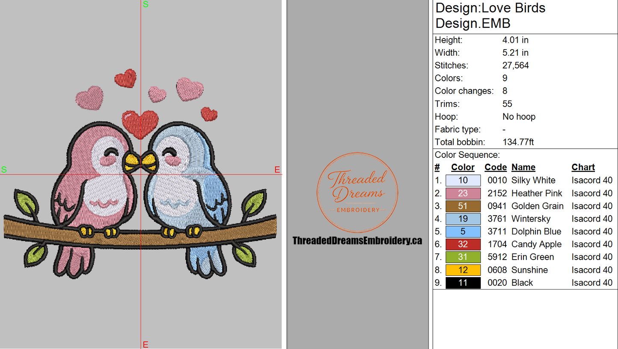Click the large red heart between birds
The height and width of the screenshot is (349, 618).
pyautogui.click(x=140, y=124)
